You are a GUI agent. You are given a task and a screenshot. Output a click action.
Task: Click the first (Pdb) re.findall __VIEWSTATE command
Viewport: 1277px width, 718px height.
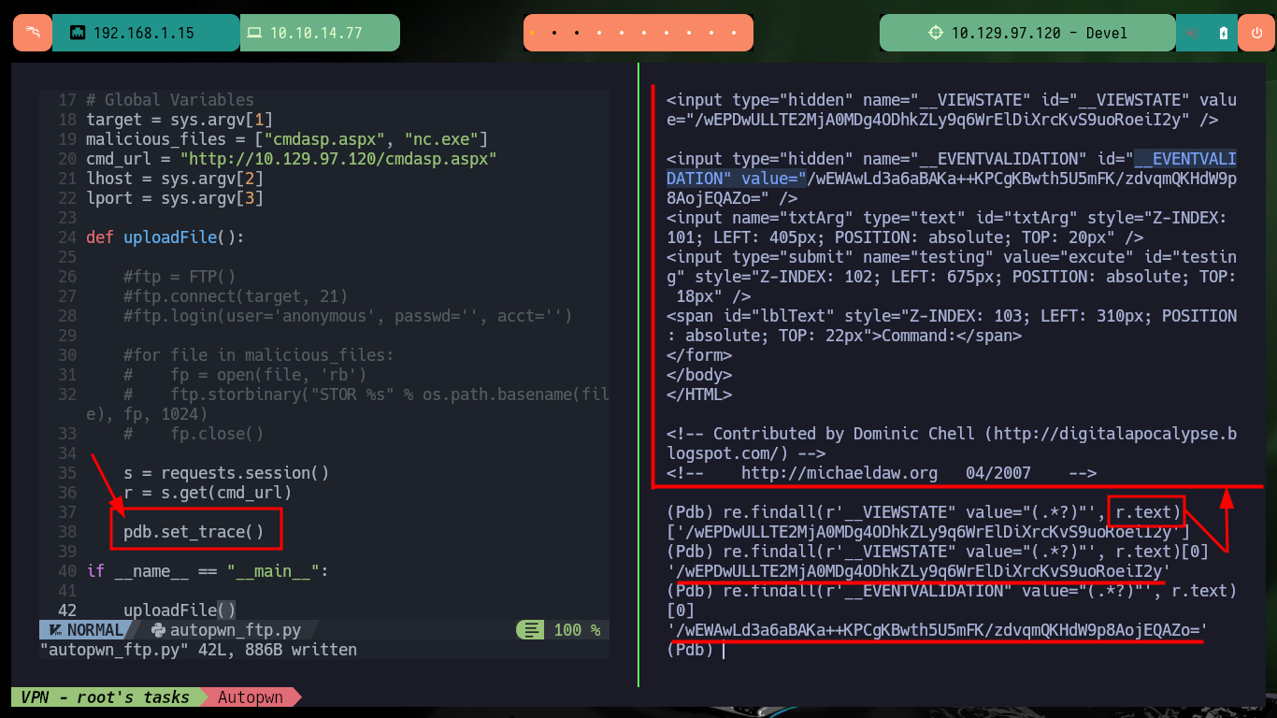[x=925, y=512]
